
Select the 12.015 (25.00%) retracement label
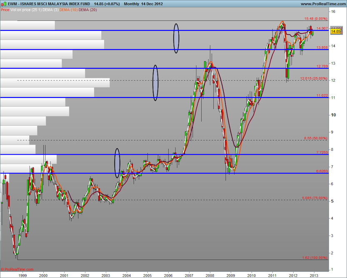coord(314,78)
